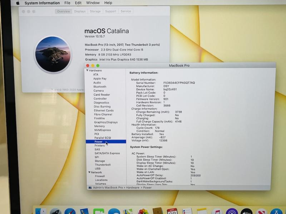The width and height of the screenshot is (286, 214).
Task: Select Parallel SCSI in the sidebar
Action: tap(103, 138)
